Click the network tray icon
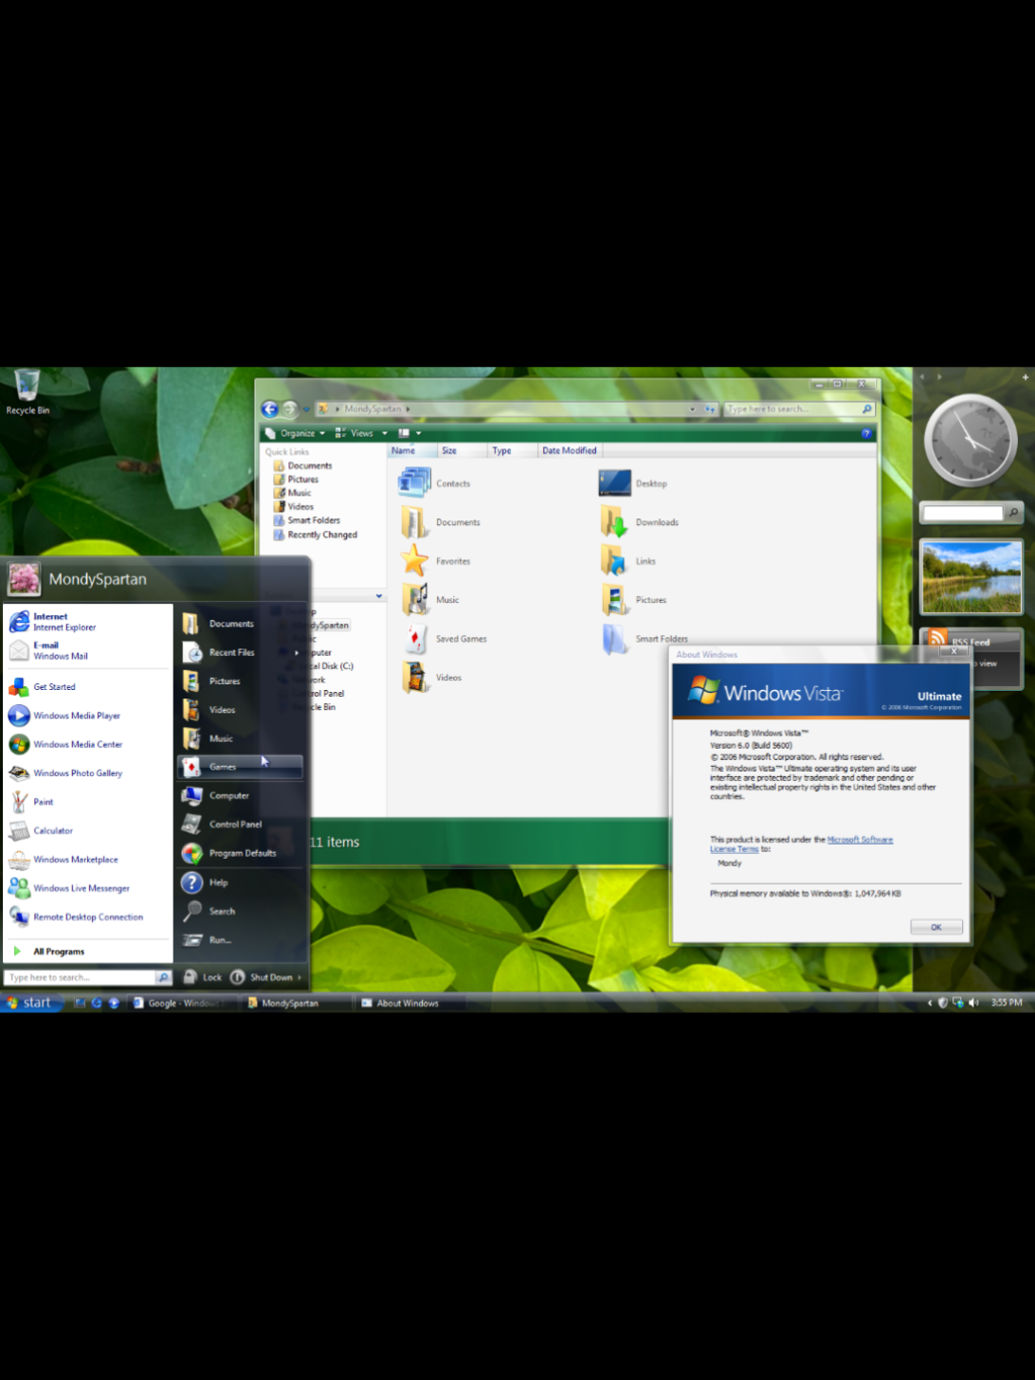 958,1003
